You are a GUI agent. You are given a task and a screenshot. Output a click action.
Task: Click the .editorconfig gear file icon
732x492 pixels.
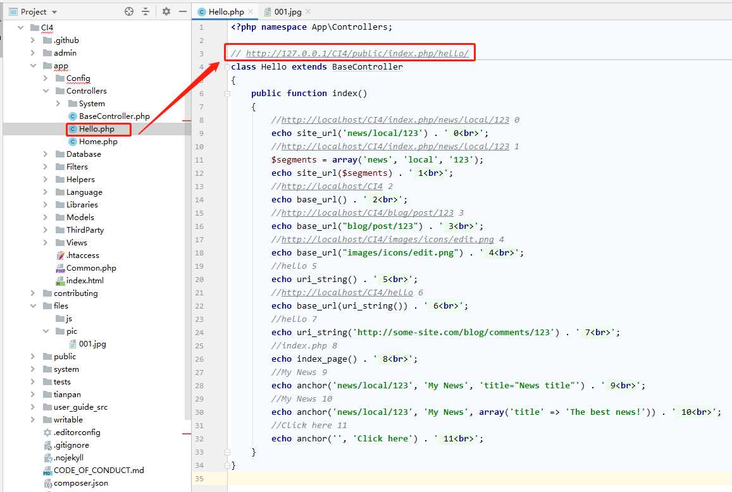pos(47,433)
